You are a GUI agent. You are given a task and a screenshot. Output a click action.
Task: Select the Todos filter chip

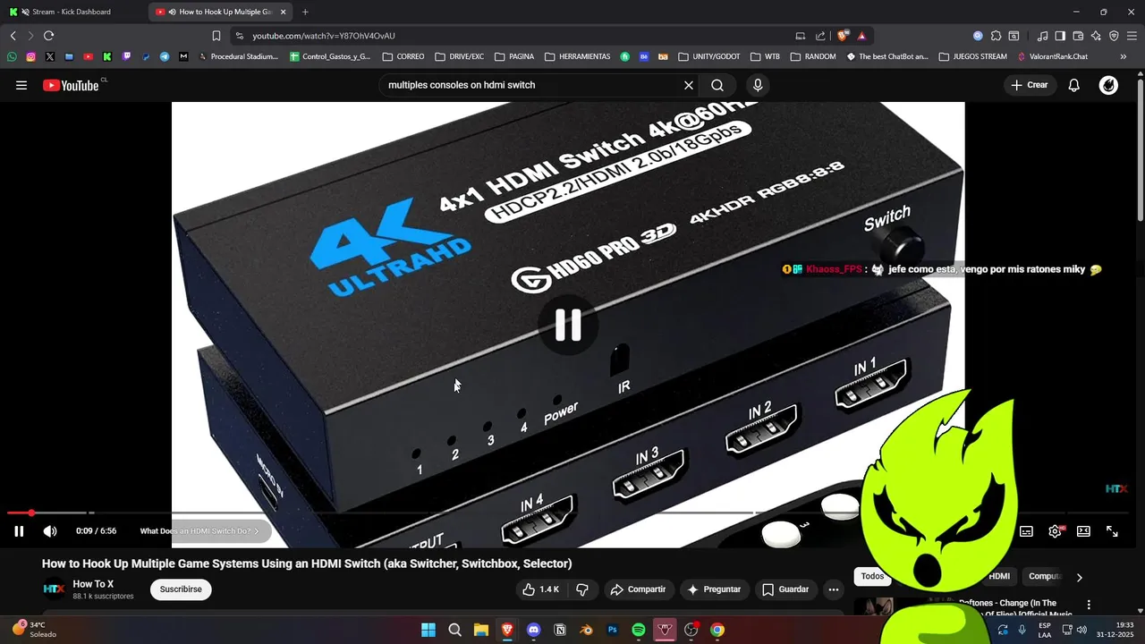pos(872,577)
